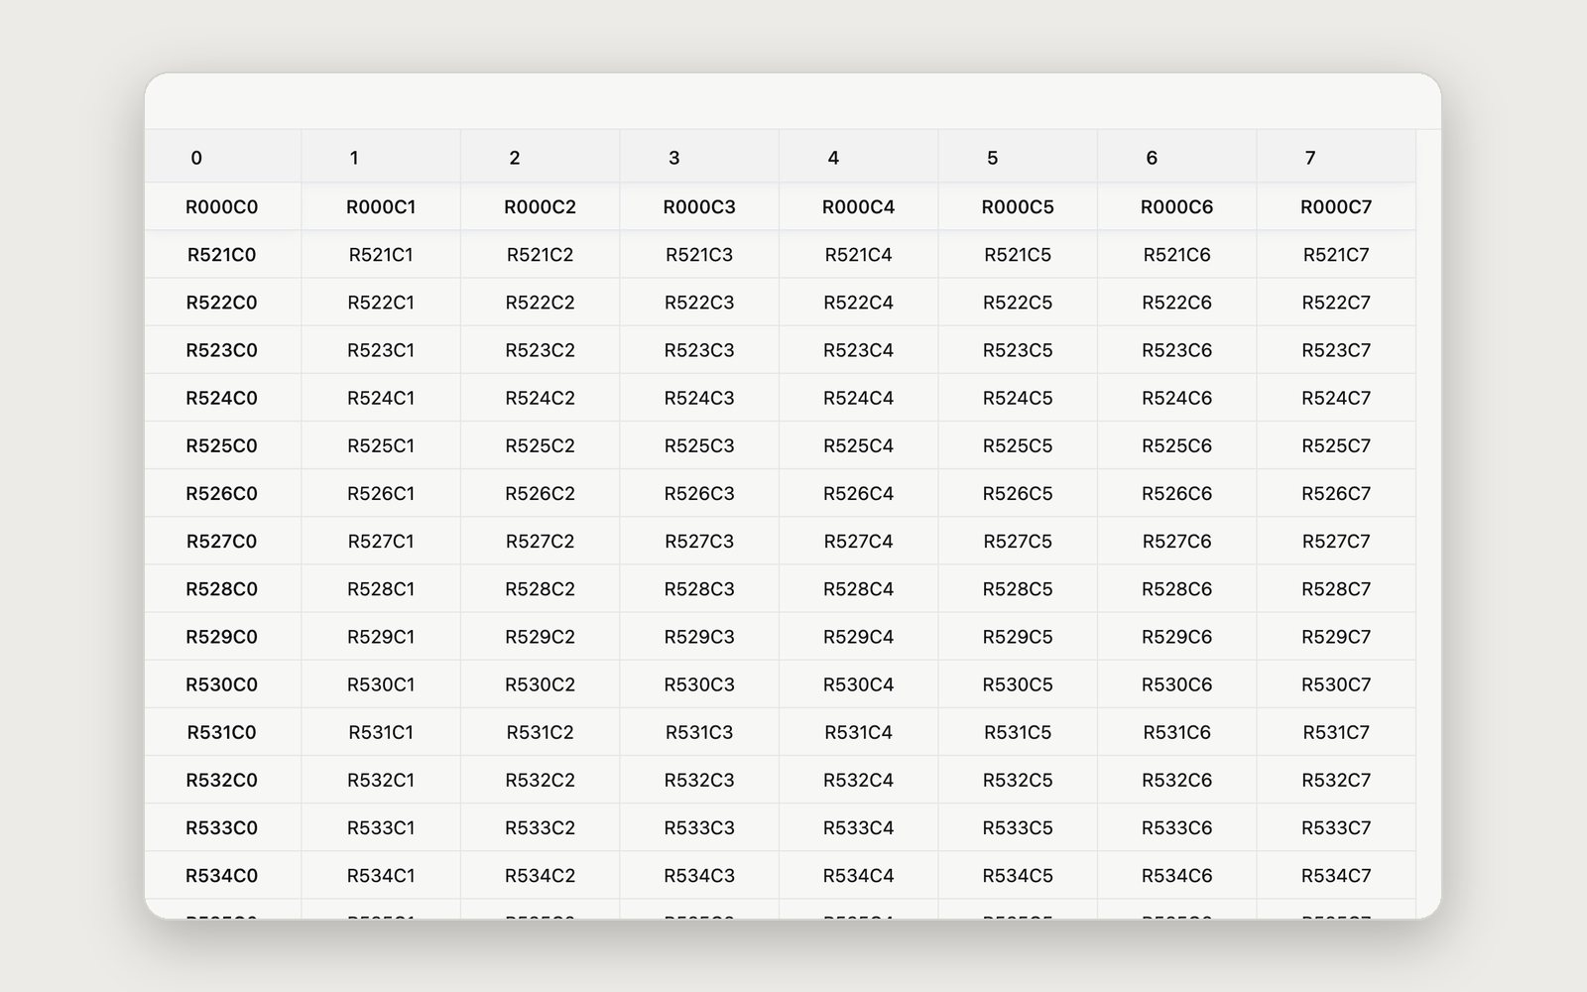Select the column header labeled 2
This screenshot has height=992, width=1587.
coord(541,157)
